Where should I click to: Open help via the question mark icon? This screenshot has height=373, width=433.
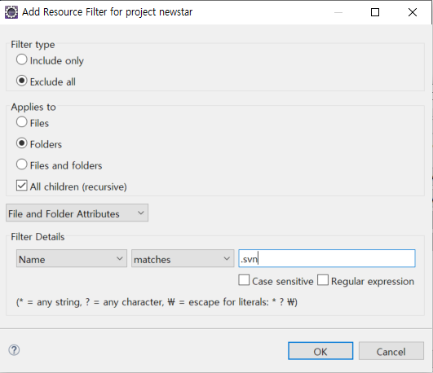coord(14,350)
